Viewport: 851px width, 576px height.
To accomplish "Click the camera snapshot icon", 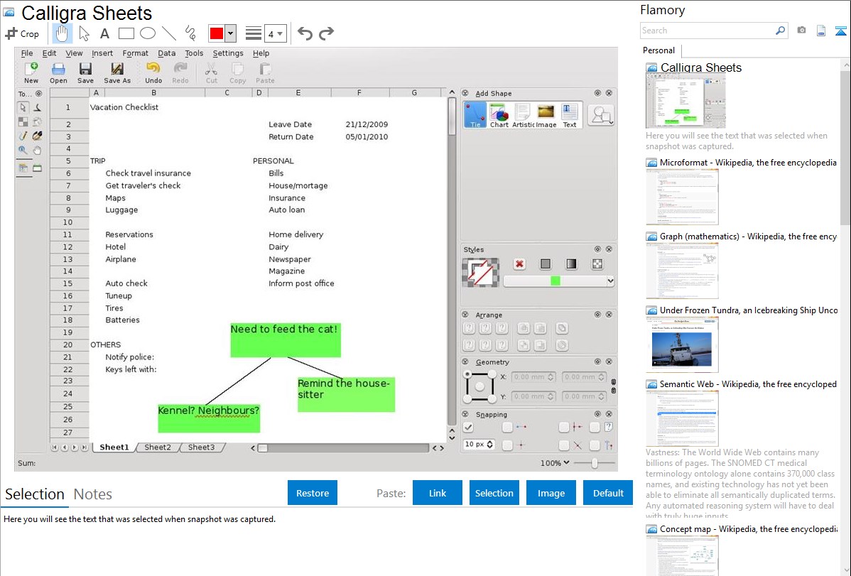I will pyautogui.click(x=801, y=31).
